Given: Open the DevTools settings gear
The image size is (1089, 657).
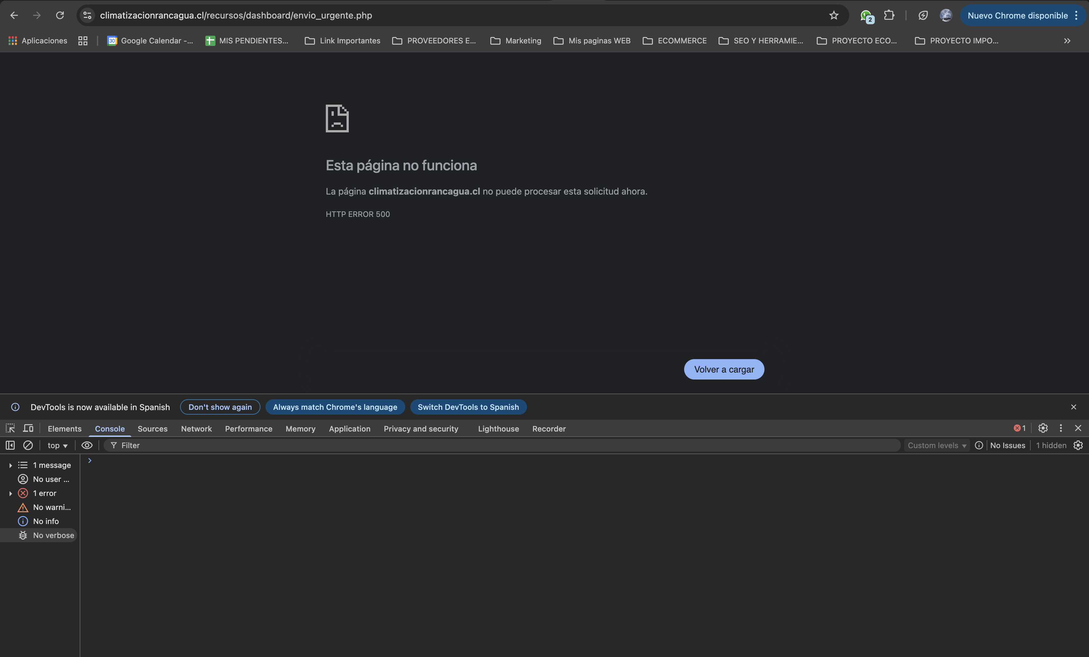Looking at the screenshot, I should click(1042, 428).
